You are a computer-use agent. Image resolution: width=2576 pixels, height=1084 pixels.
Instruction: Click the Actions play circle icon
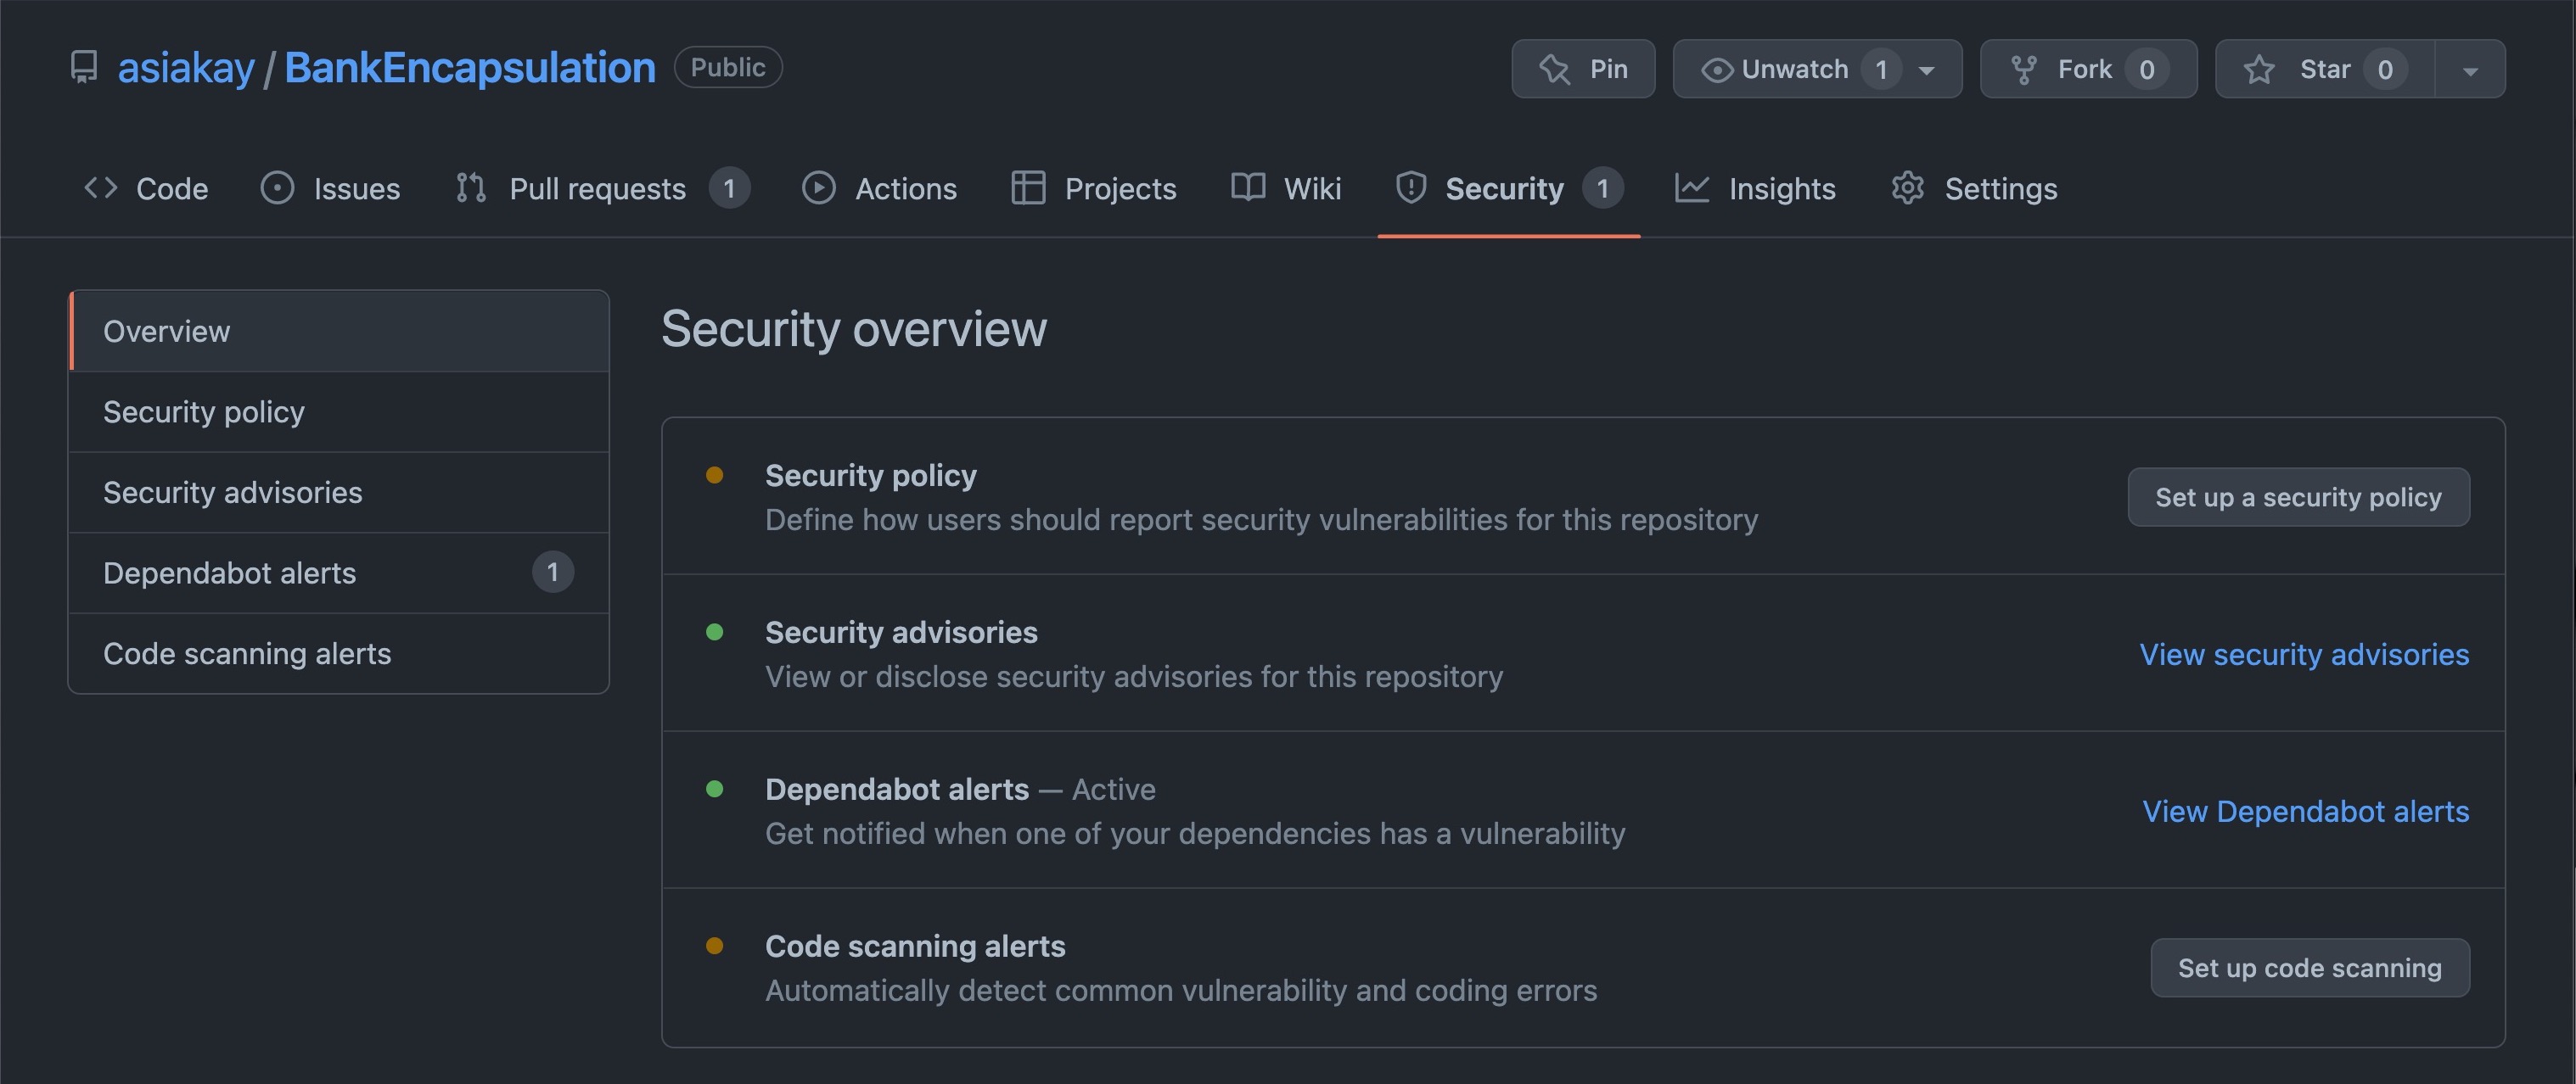[818, 187]
